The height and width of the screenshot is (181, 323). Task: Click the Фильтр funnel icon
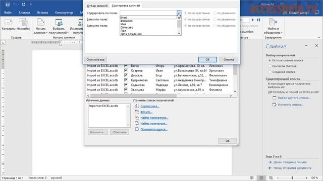tap(137, 112)
